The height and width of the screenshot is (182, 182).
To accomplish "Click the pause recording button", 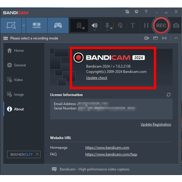I will (146, 25).
